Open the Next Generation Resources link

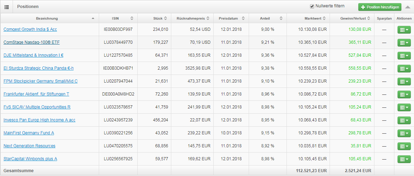pos(29,146)
